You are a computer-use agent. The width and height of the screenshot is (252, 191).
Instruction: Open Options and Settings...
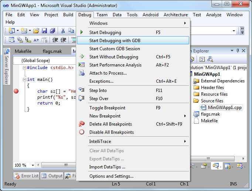pos(133,176)
